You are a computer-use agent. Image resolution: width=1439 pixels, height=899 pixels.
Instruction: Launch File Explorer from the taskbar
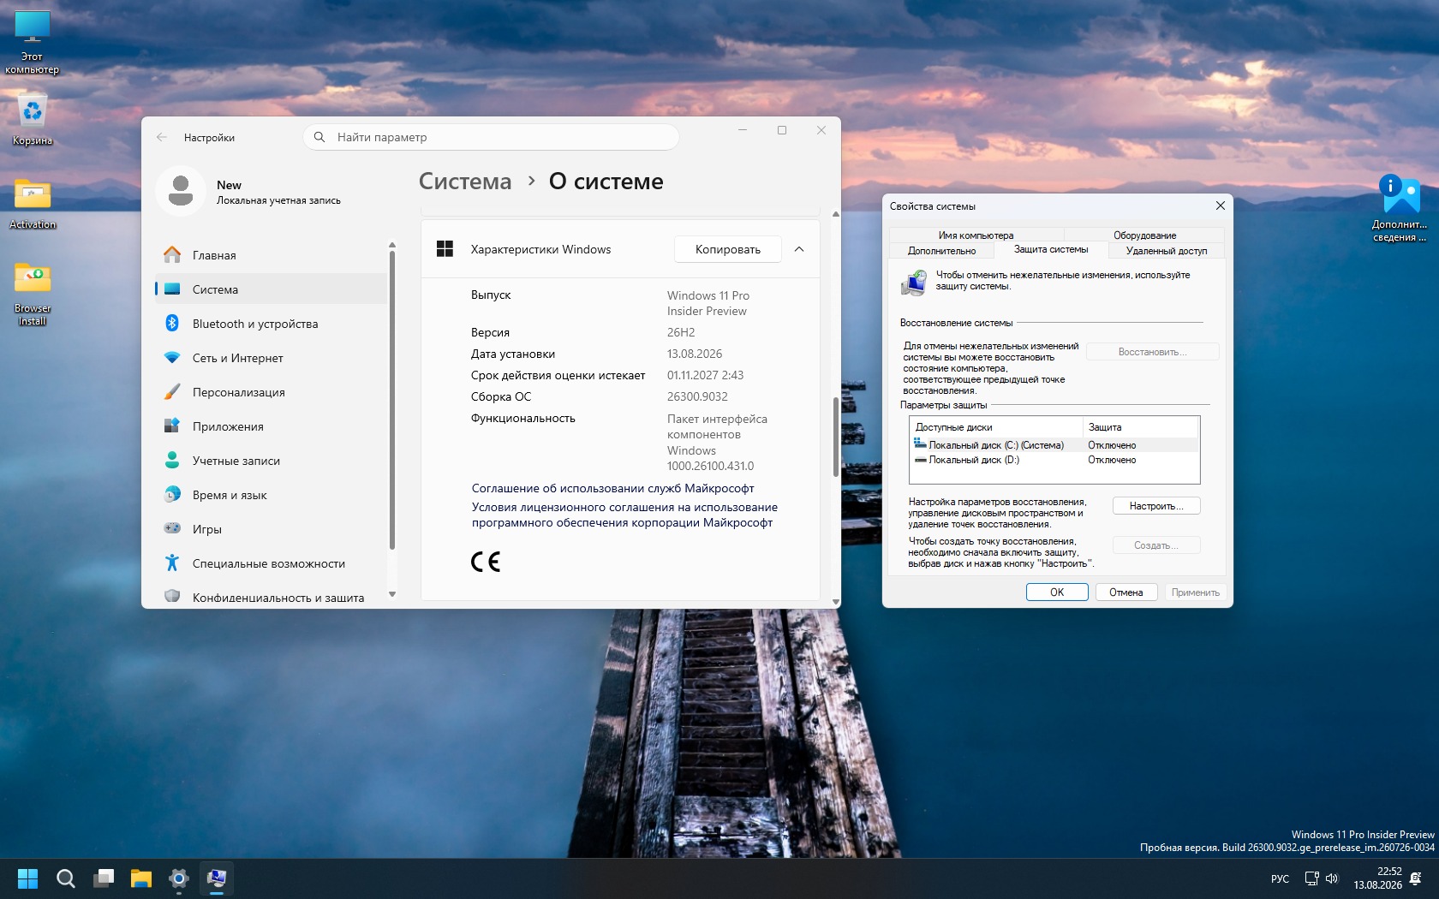[x=141, y=878]
